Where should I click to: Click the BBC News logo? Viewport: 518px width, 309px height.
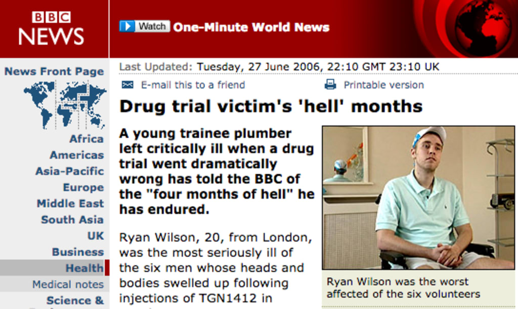51,28
